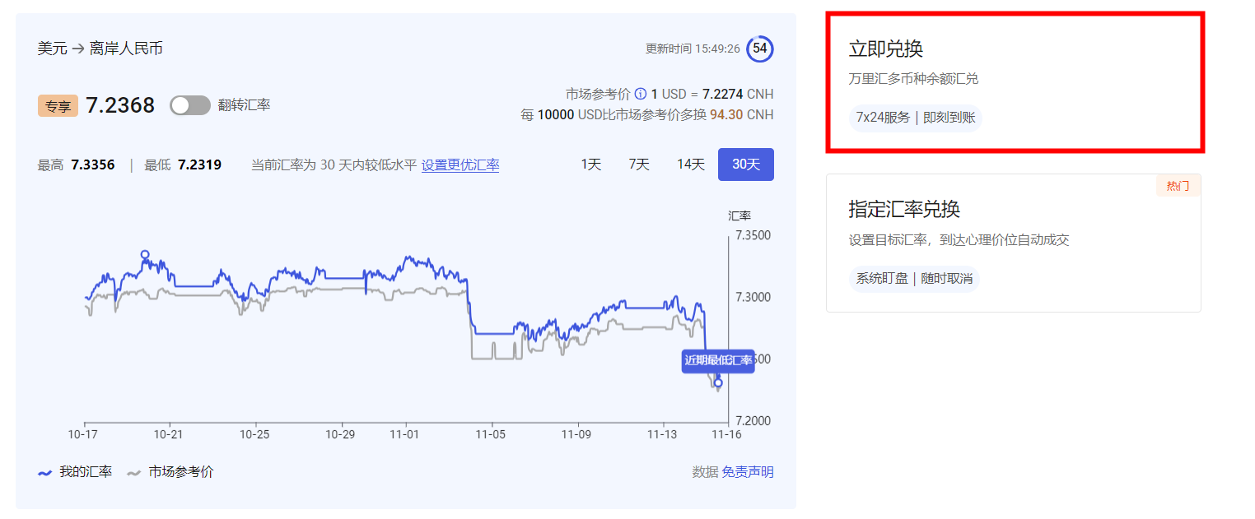The image size is (1255, 519).
Task: Select the 14天 time range
Action: [x=690, y=164]
